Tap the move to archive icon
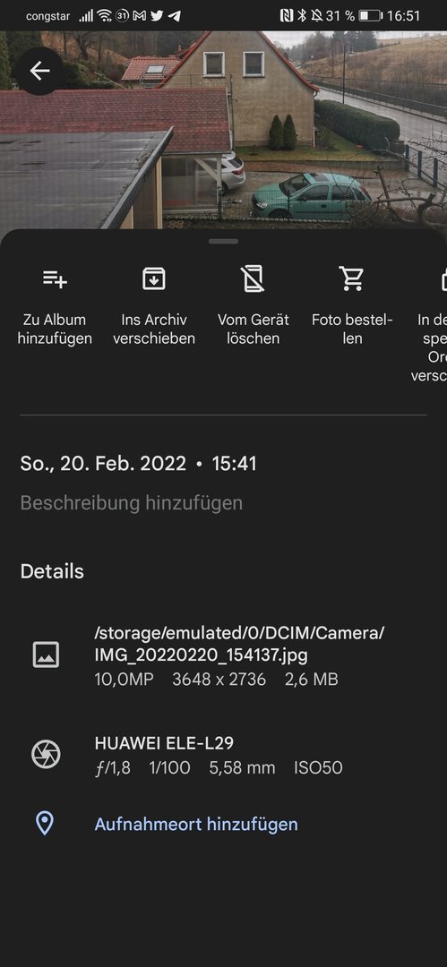The width and height of the screenshot is (447, 967). pos(154,278)
